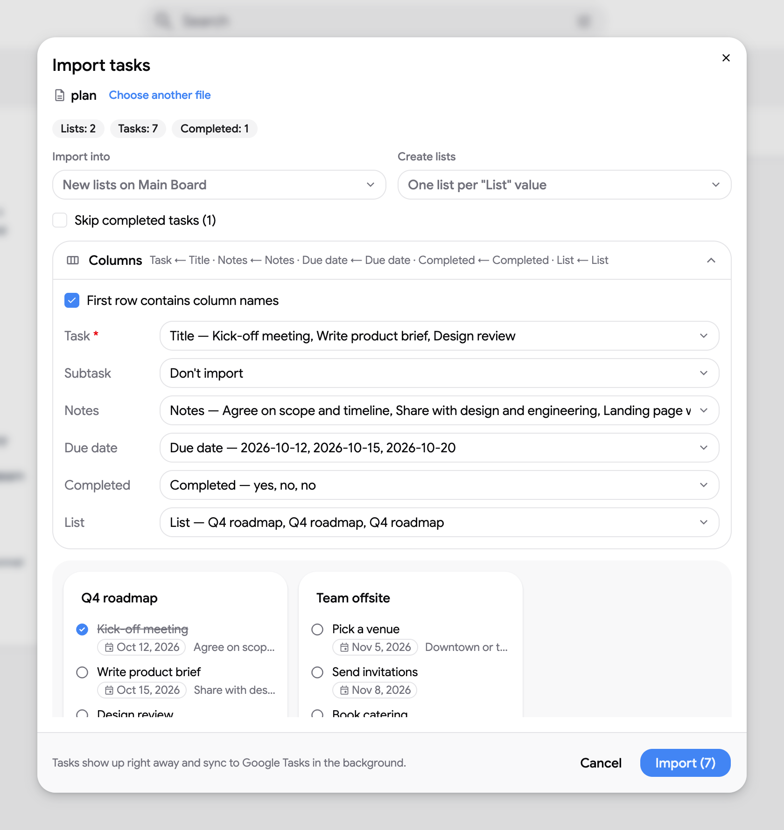
Task: Click the Import (7) button
Action: [x=685, y=763]
